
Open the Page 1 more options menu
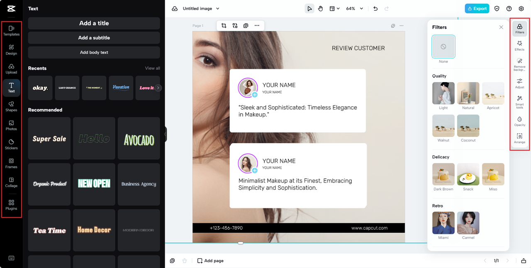(x=401, y=26)
